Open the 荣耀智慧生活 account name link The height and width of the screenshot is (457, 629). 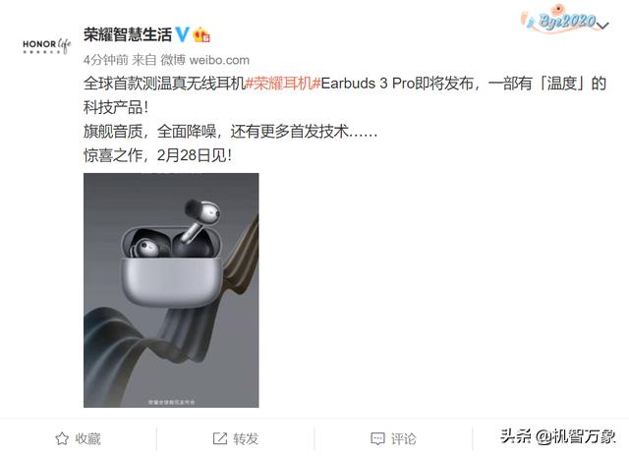click(x=128, y=34)
